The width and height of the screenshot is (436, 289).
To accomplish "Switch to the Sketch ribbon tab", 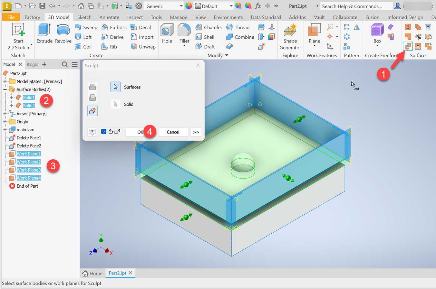I will point(84,17).
